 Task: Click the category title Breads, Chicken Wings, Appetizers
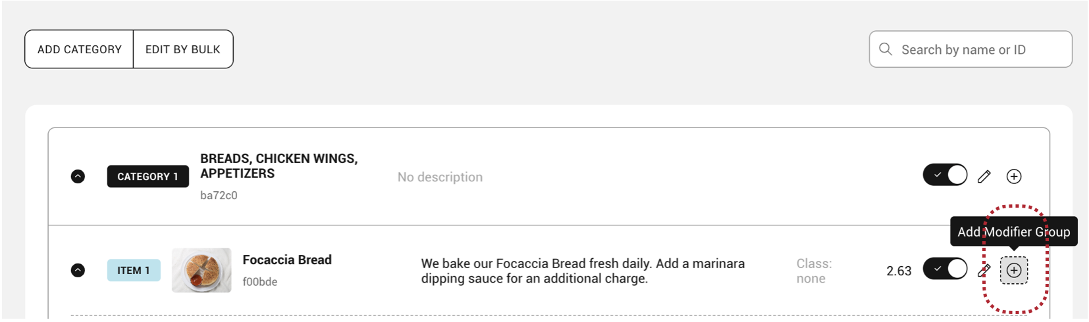pos(279,166)
